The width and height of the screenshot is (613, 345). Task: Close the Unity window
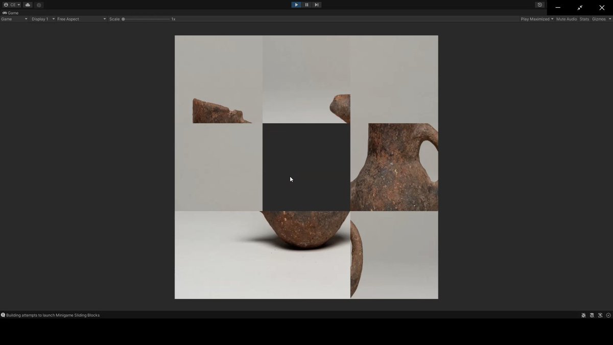[602, 8]
